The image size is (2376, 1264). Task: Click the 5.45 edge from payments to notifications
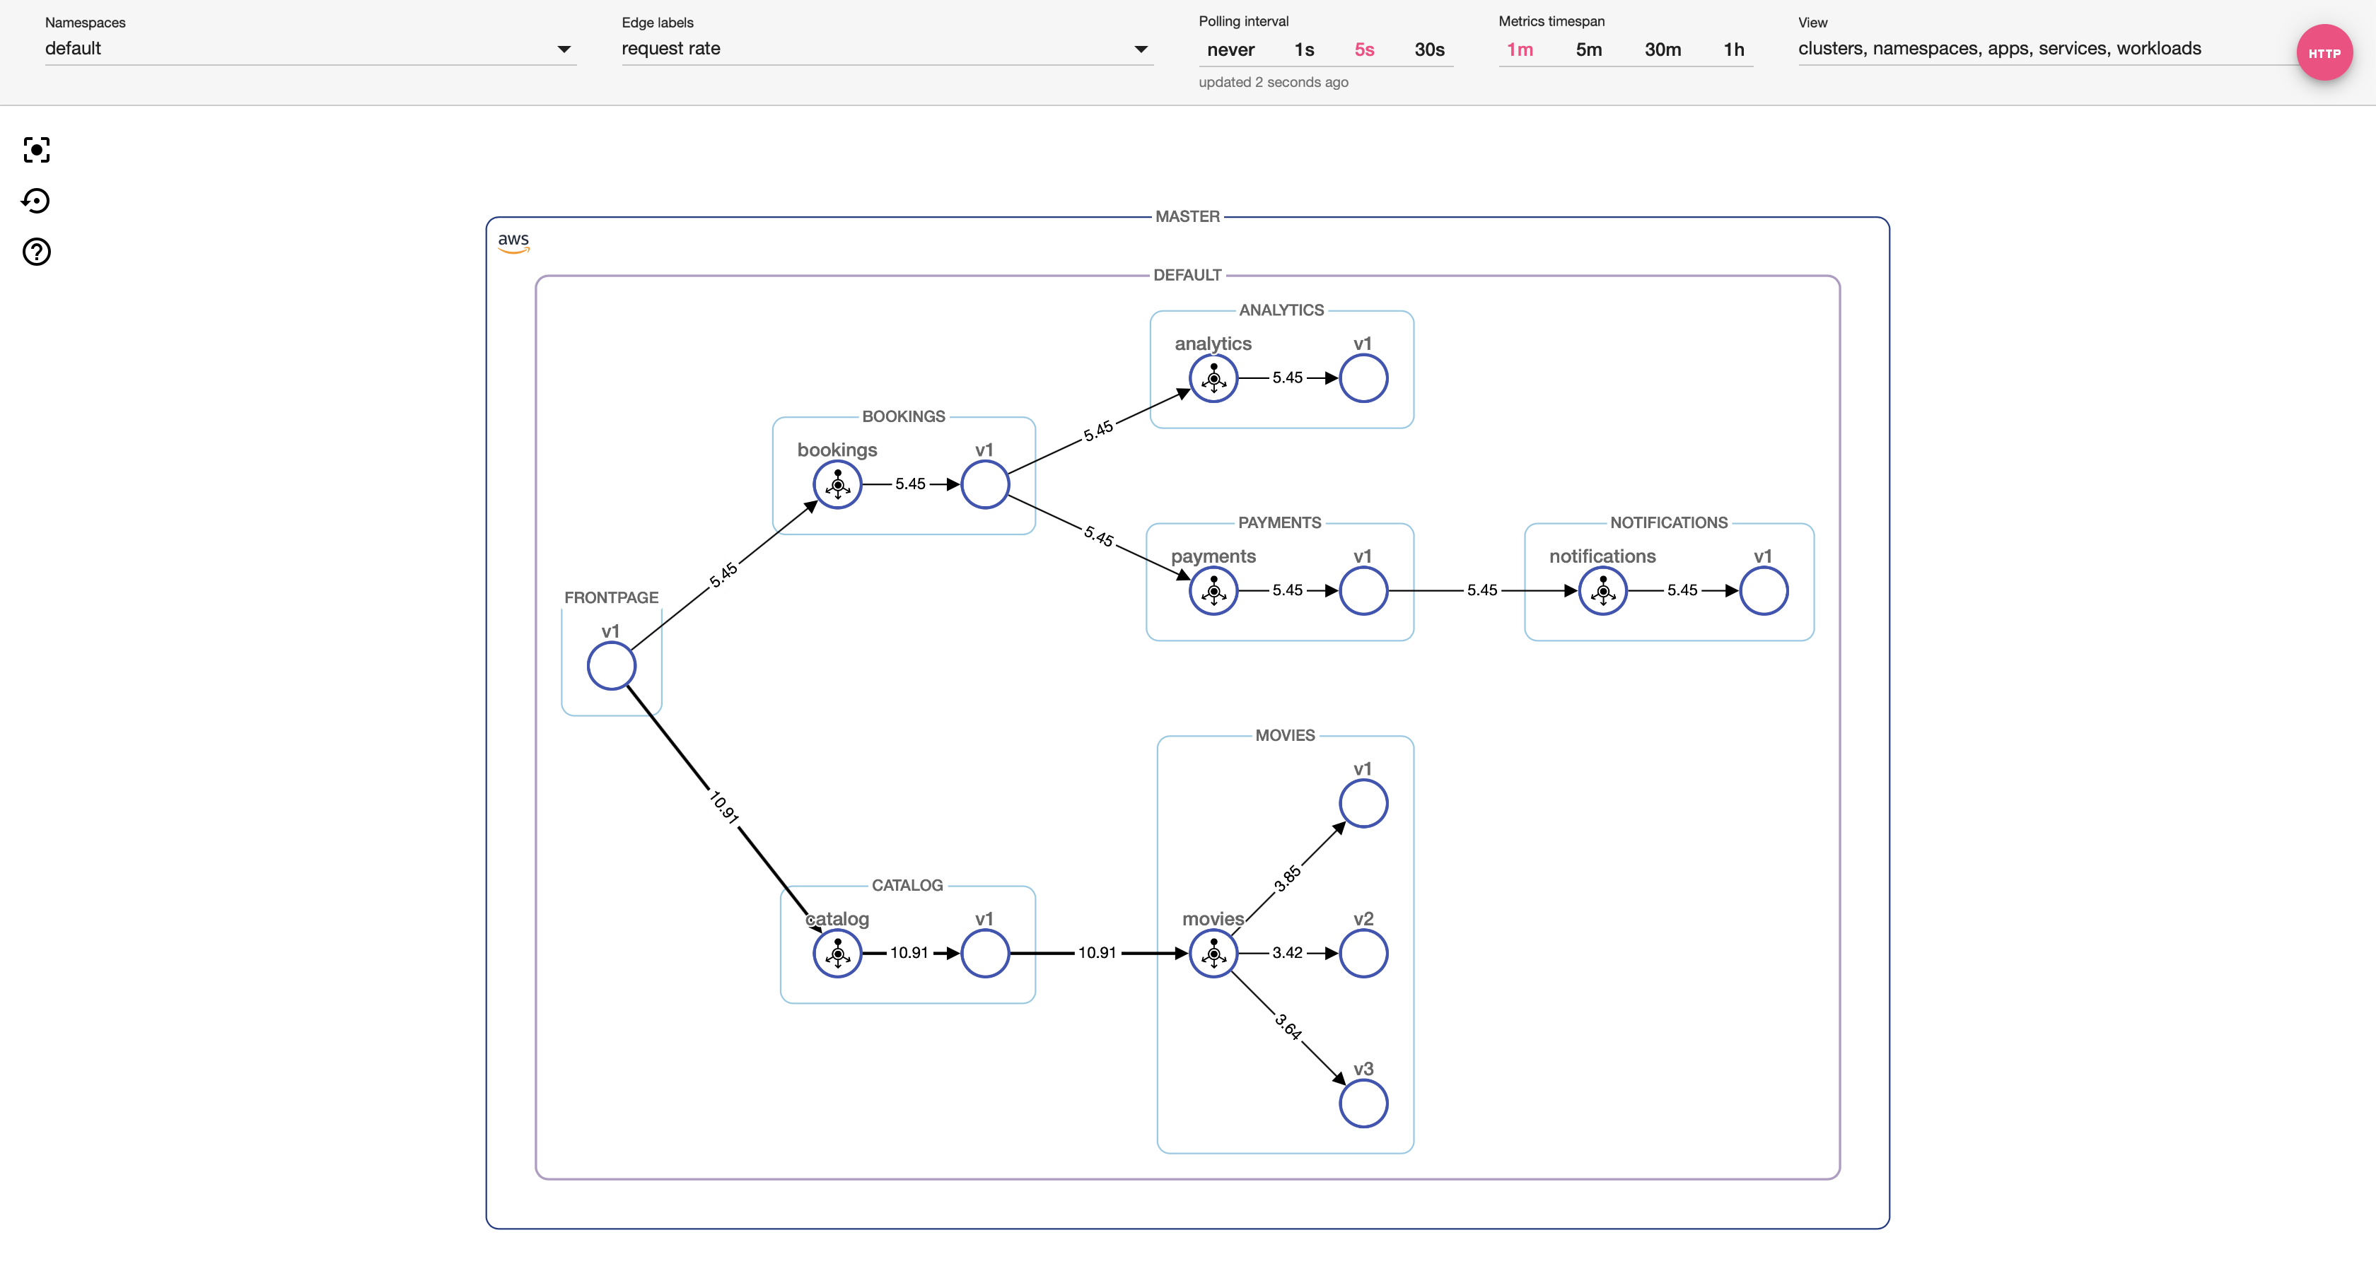tap(1482, 591)
